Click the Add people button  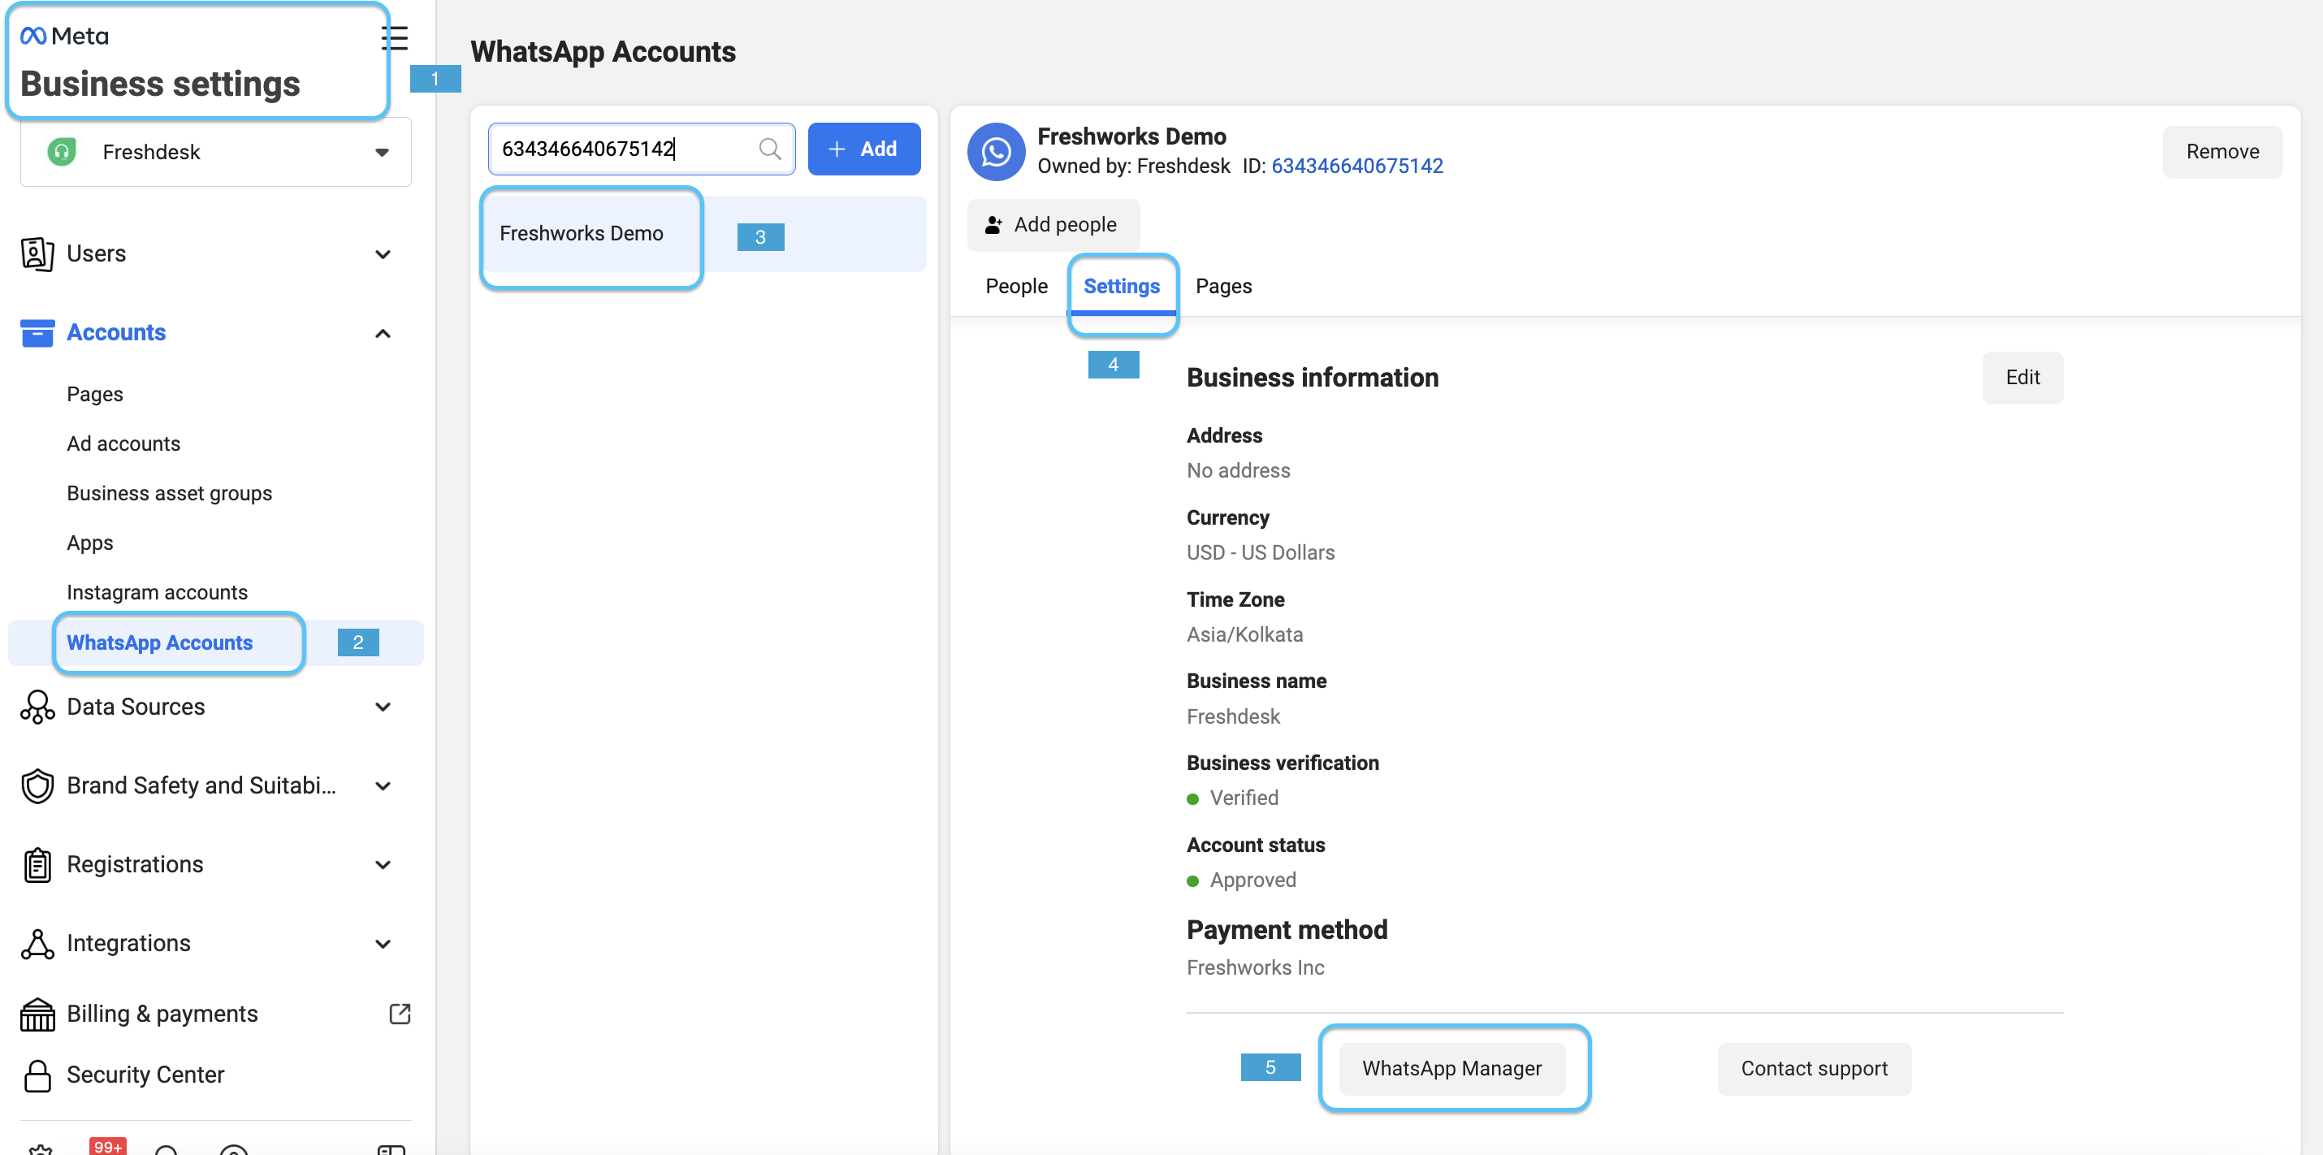(1053, 224)
